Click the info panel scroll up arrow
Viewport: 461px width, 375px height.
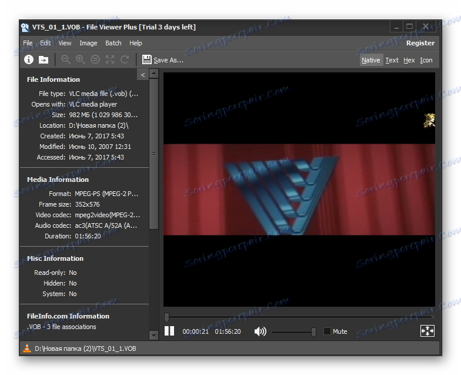coord(154,73)
